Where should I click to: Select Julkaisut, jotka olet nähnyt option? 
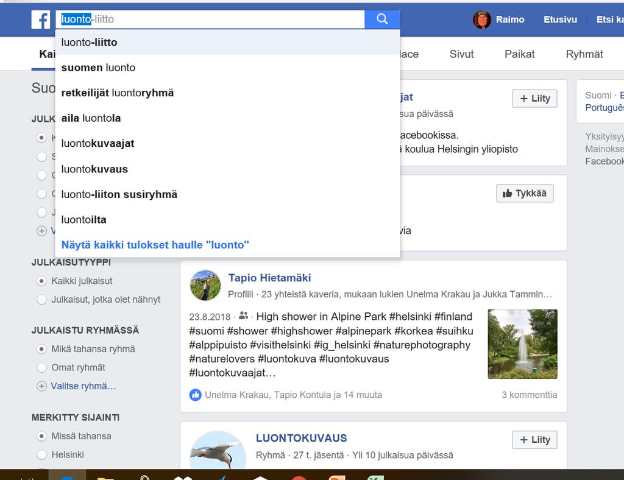[41, 300]
